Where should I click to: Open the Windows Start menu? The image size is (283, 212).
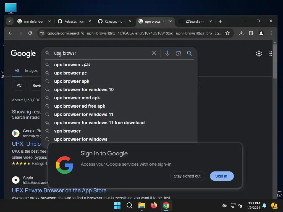point(117,205)
